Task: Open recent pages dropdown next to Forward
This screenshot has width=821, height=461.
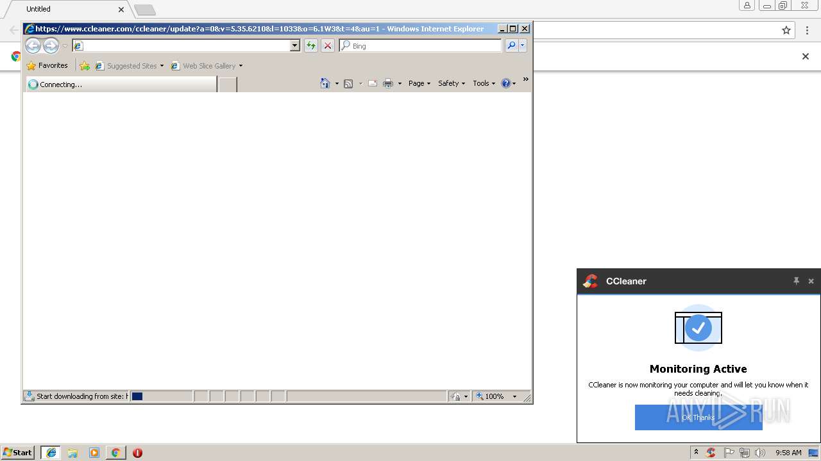Action: tap(65, 46)
